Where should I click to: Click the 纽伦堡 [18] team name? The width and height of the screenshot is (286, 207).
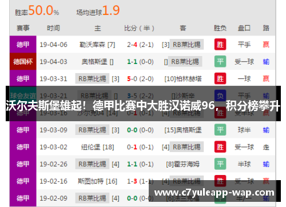97,147
